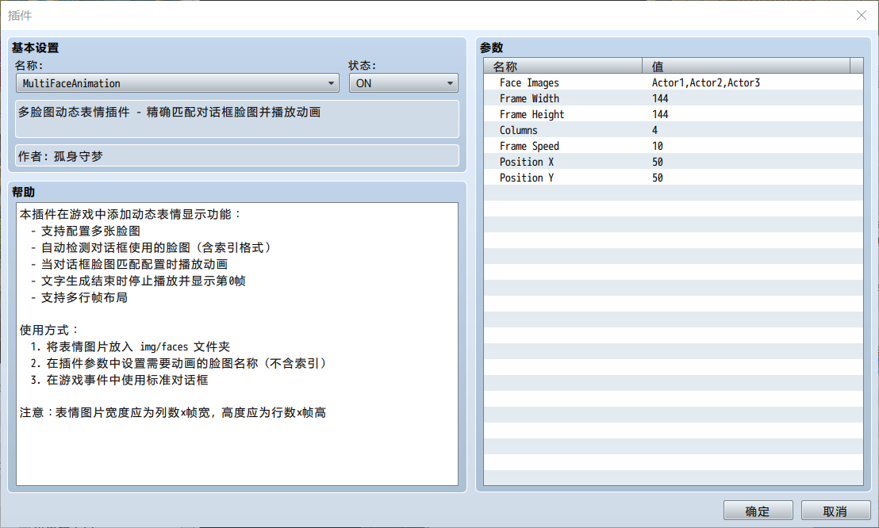Click the help line 使用方式：
The width and height of the screenshot is (879, 528).
pyautogui.click(x=50, y=330)
